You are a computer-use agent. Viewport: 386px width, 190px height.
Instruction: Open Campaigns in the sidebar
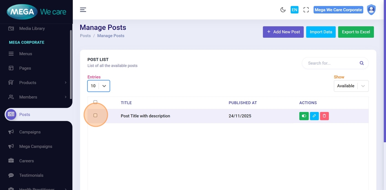point(30,132)
